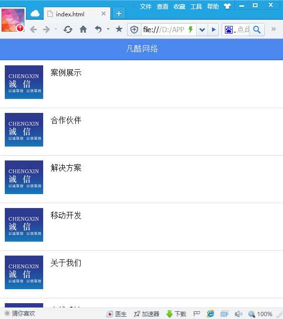The height and width of the screenshot is (319, 283).
Task: Click the address bar file://D:/APP
Action: coord(164,30)
